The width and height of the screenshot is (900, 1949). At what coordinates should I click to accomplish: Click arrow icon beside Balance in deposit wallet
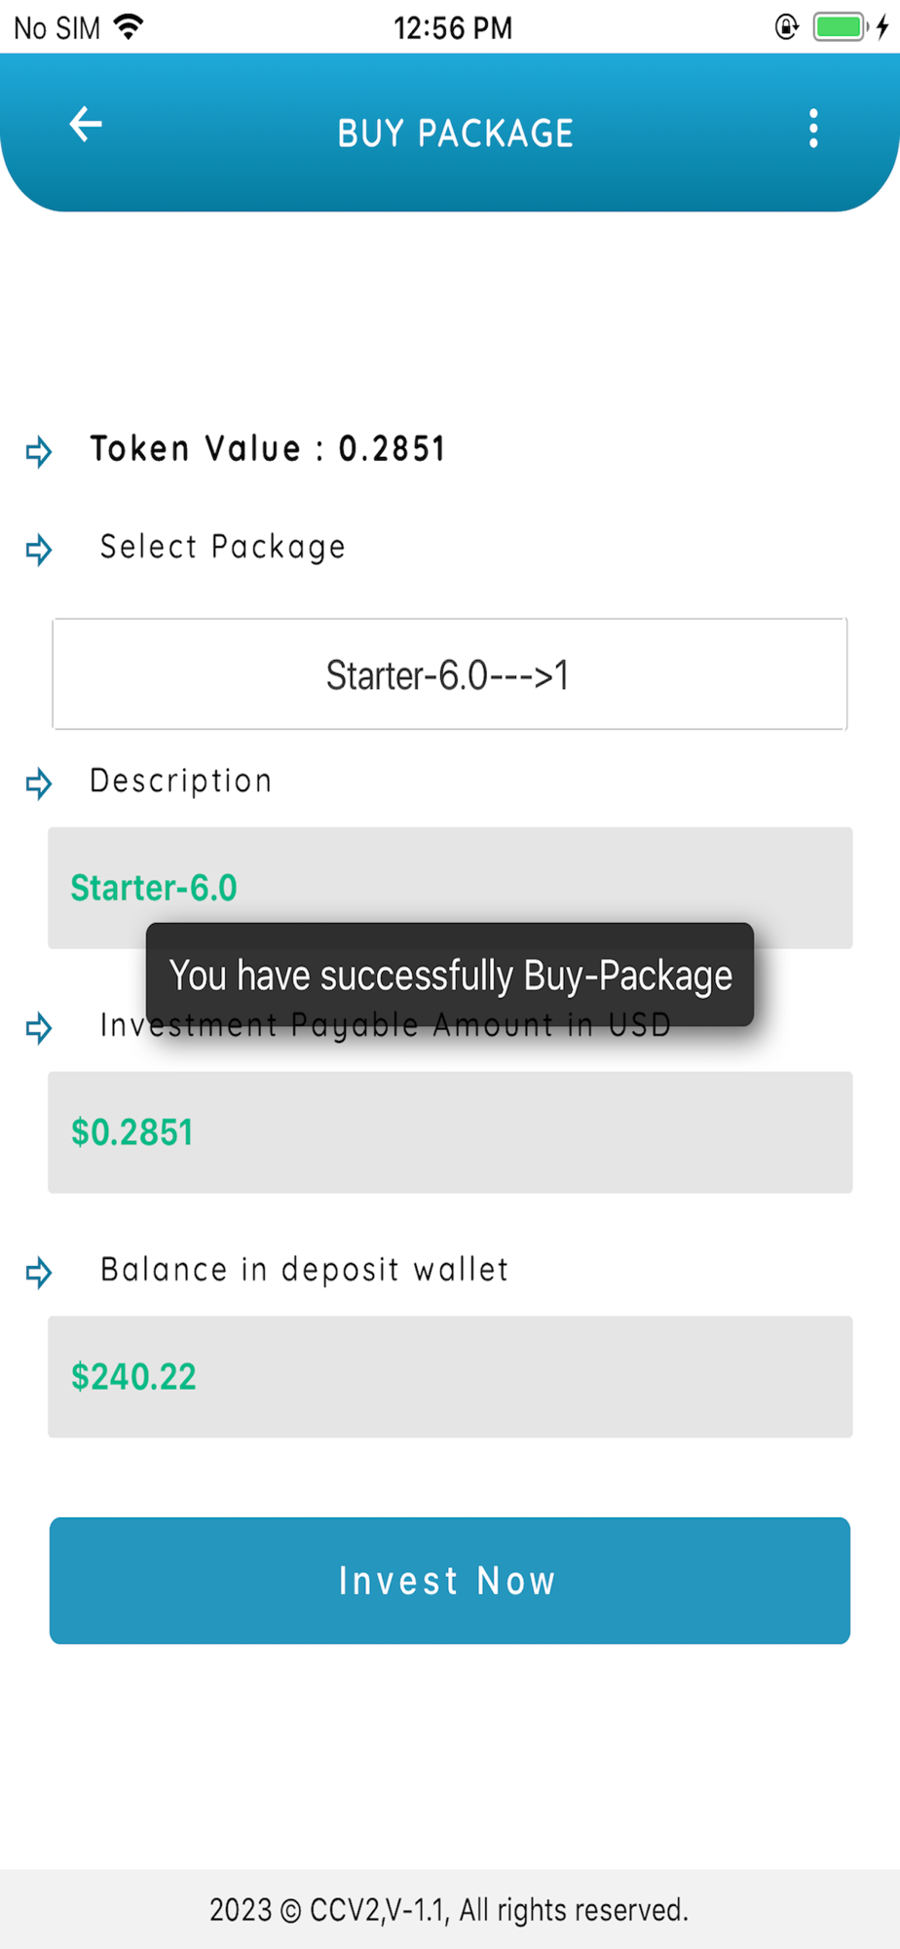point(39,1272)
